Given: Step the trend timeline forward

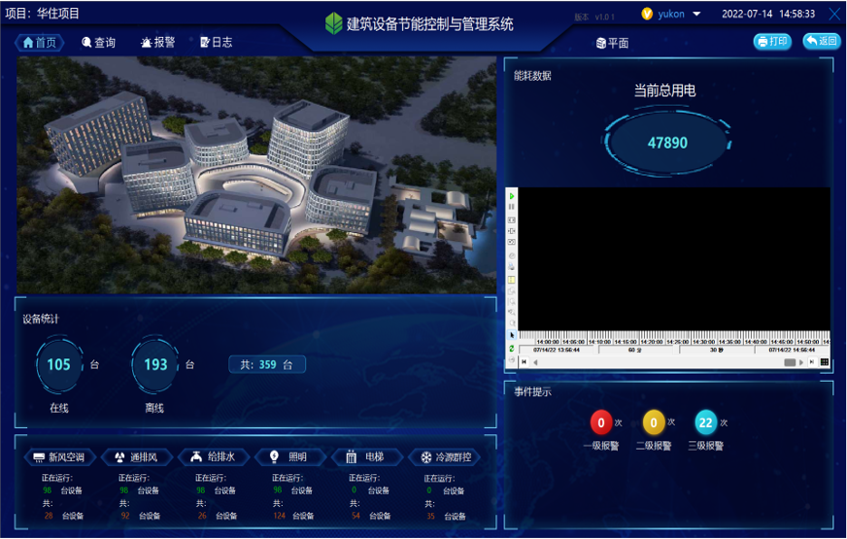Looking at the screenshot, I should tap(801, 362).
